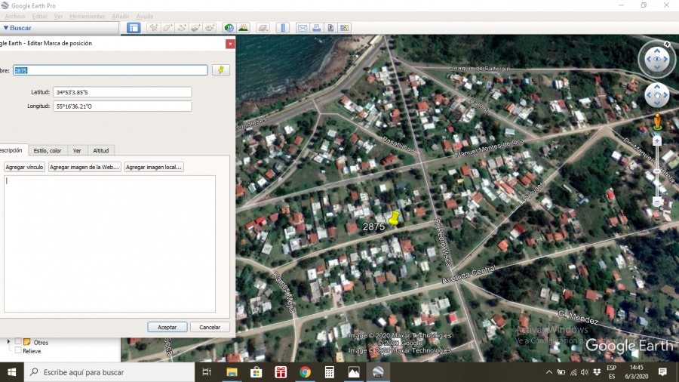Image resolution: width=679 pixels, height=382 pixels.
Task: Open Calculator from the taskbar
Action: pyautogui.click(x=329, y=372)
